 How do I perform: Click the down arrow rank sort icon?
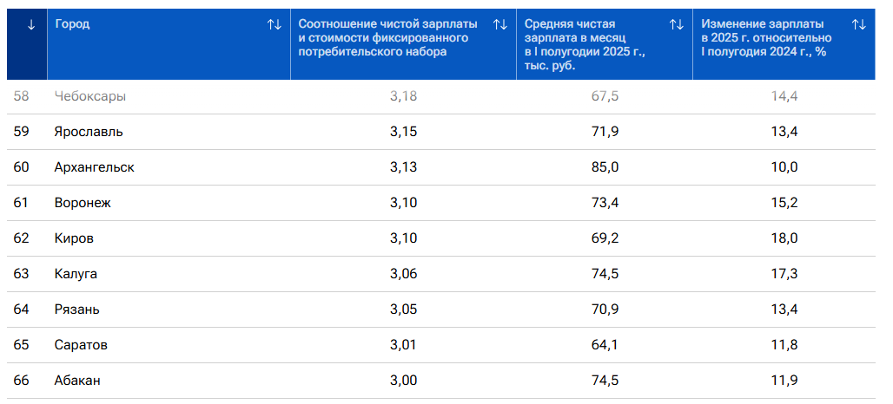[31, 25]
